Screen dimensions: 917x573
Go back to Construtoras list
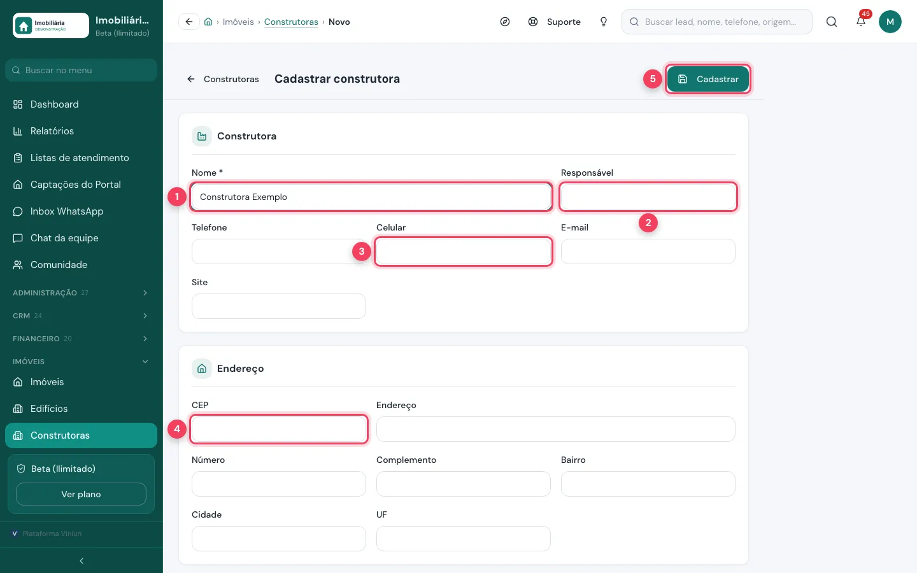tap(223, 79)
